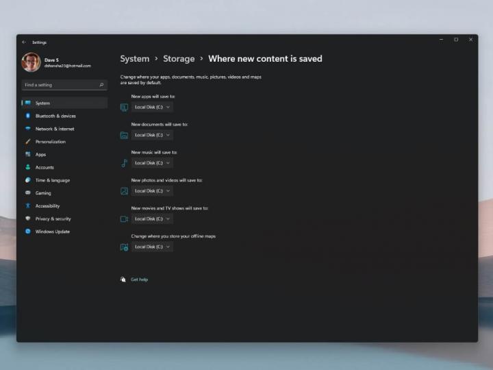Click System in the breadcrumb
This screenshot has width=493, height=370.
135,59
